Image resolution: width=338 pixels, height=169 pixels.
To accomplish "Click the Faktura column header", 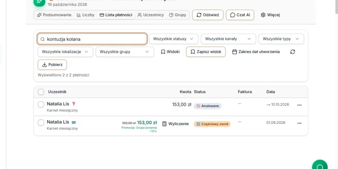I will [245, 92].
